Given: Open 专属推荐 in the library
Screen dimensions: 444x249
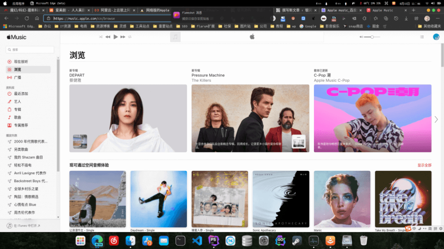Looking at the screenshot, I should 28,125.
